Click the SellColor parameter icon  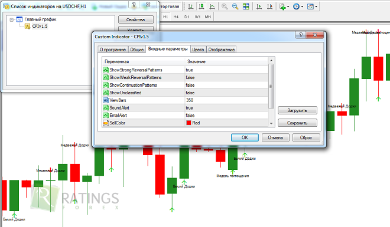click(106, 123)
